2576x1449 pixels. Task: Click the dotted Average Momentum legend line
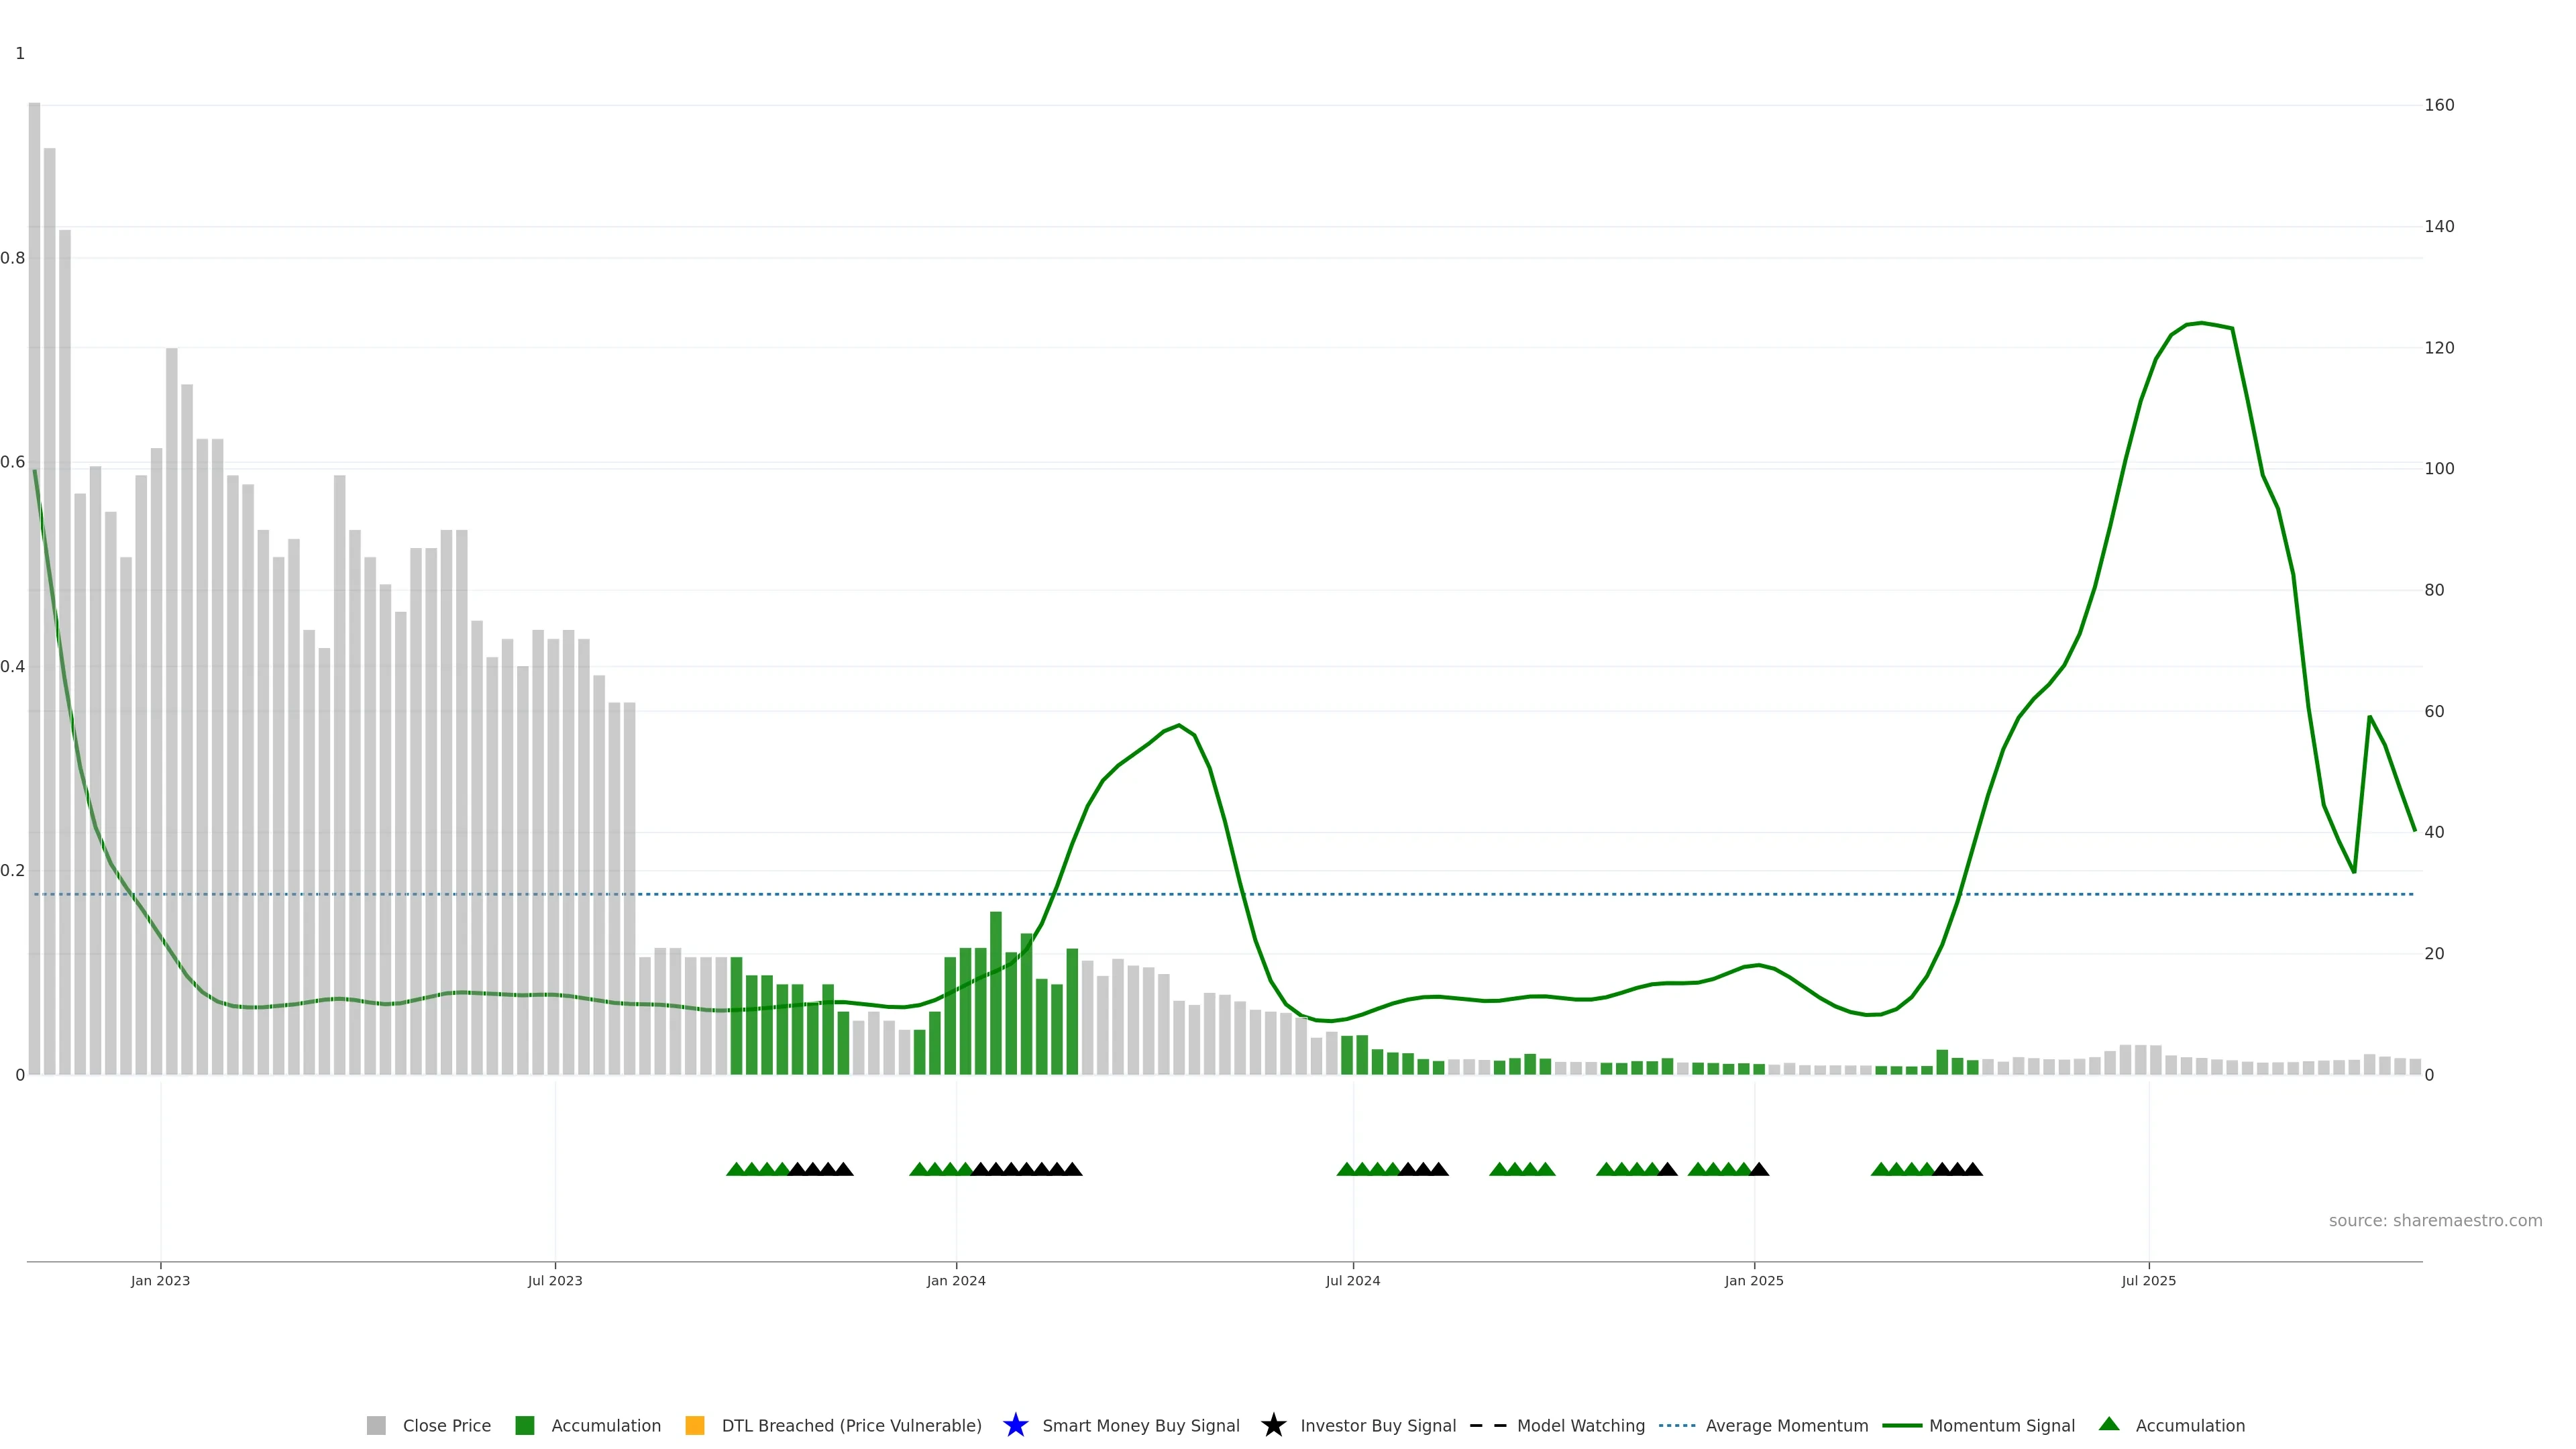[1677, 1425]
